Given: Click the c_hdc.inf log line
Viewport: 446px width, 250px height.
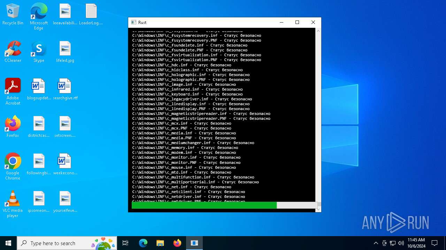Looking at the screenshot, I should point(182,65).
